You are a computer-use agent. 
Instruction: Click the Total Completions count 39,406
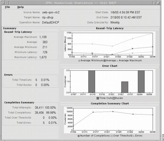(x=39, y=113)
